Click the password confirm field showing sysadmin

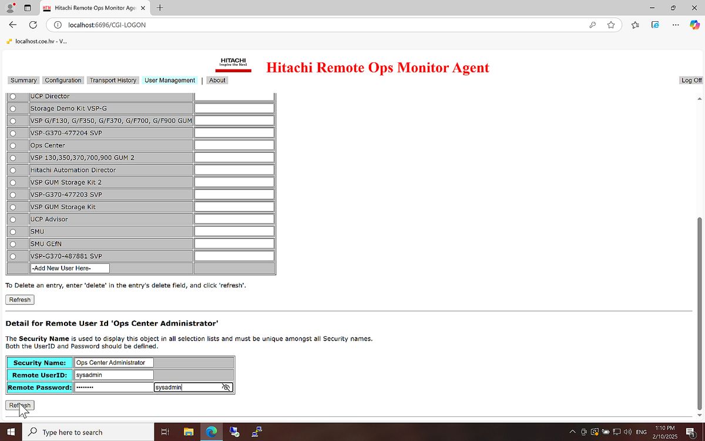tap(193, 387)
